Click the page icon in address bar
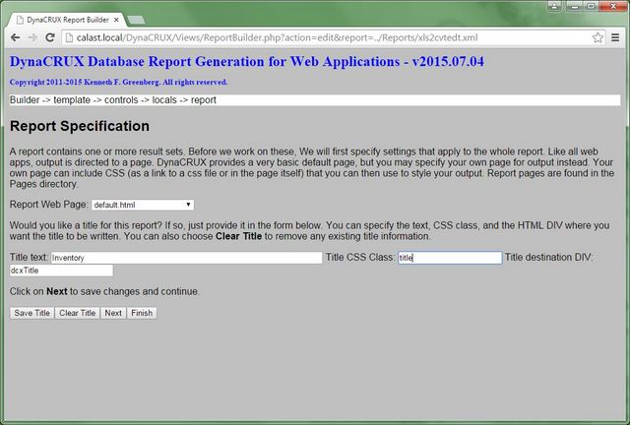Image resolution: width=630 pixels, height=425 pixels. (69, 37)
